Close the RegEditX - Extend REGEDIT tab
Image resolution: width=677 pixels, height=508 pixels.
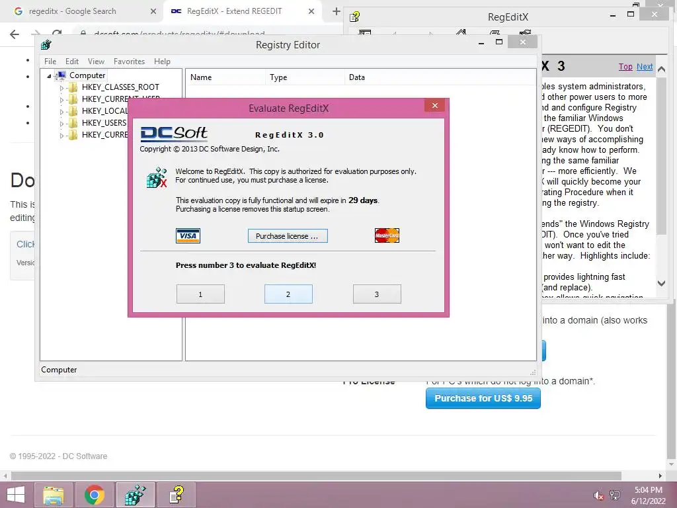pos(311,11)
